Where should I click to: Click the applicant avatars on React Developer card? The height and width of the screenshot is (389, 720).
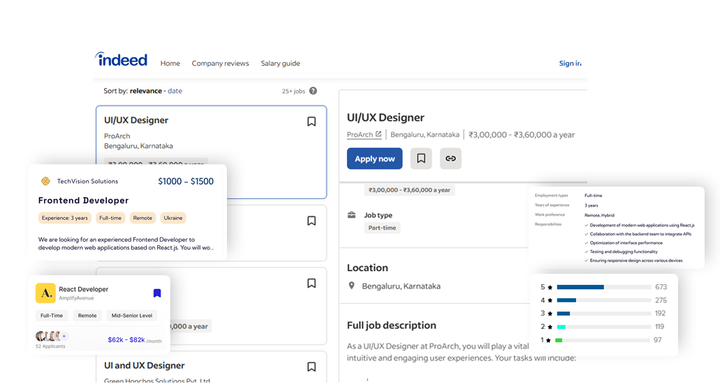pyautogui.click(x=50, y=336)
